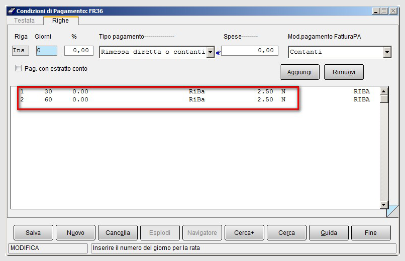Click the blue resize corner grip
Screen dimensions: 405x261
click(392, 211)
